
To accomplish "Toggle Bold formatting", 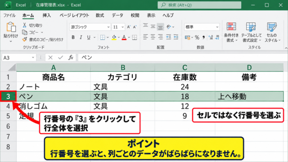I will point(73,37).
